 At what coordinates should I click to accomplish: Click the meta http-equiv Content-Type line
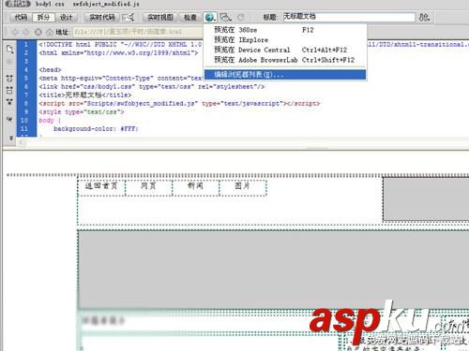coord(121,78)
